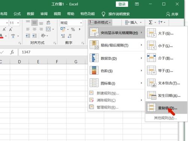Open the phonetic guide 文 dropdown arrow
The width and height of the screenshot is (188, 141).
pos(18,36)
